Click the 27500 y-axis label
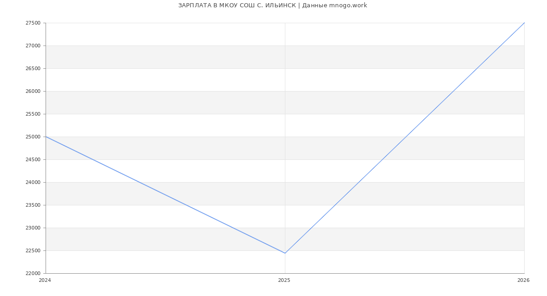Screen dimensions: 547x296 (x=33, y=23)
